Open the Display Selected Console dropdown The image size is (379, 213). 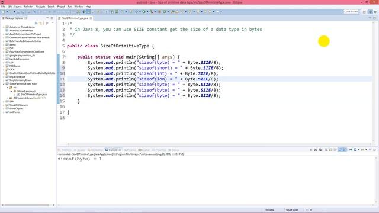point(359,150)
